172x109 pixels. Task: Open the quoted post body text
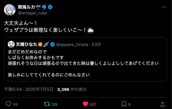pos(83,63)
